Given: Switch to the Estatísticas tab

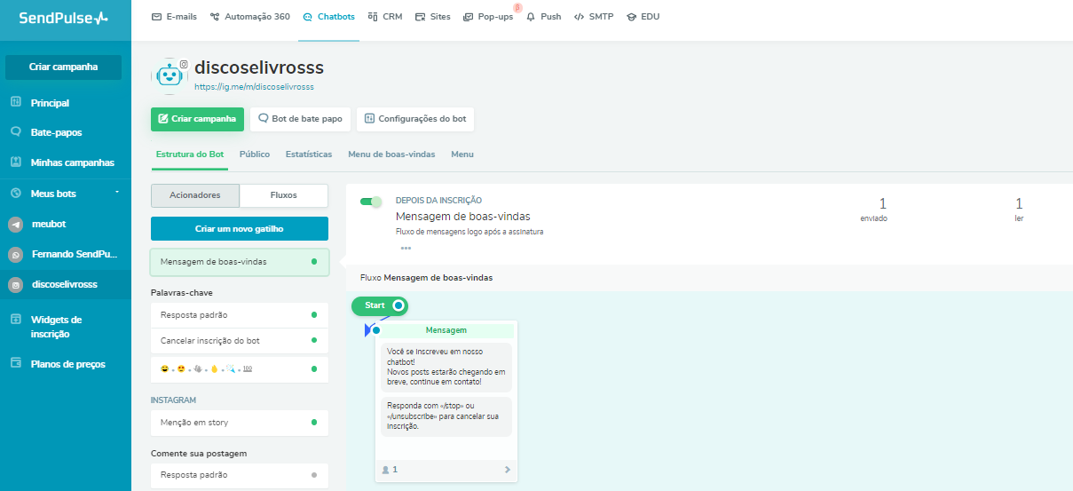Looking at the screenshot, I should click(x=309, y=154).
